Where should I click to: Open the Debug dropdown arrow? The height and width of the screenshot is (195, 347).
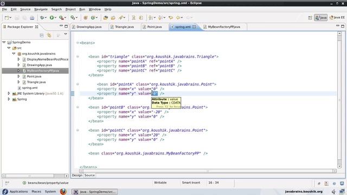[46, 18]
